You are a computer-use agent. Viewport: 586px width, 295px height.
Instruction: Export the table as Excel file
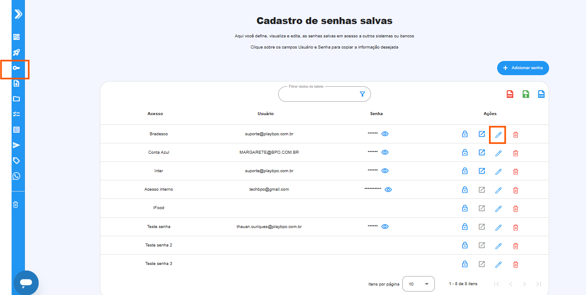(525, 94)
